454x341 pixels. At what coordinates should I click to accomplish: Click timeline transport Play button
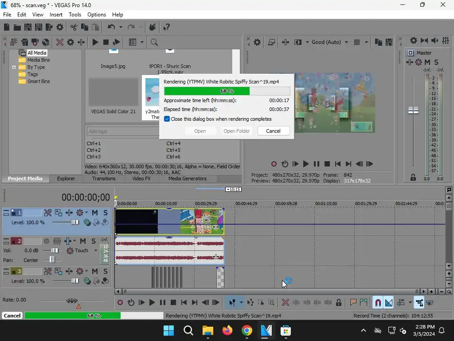pos(152,303)
